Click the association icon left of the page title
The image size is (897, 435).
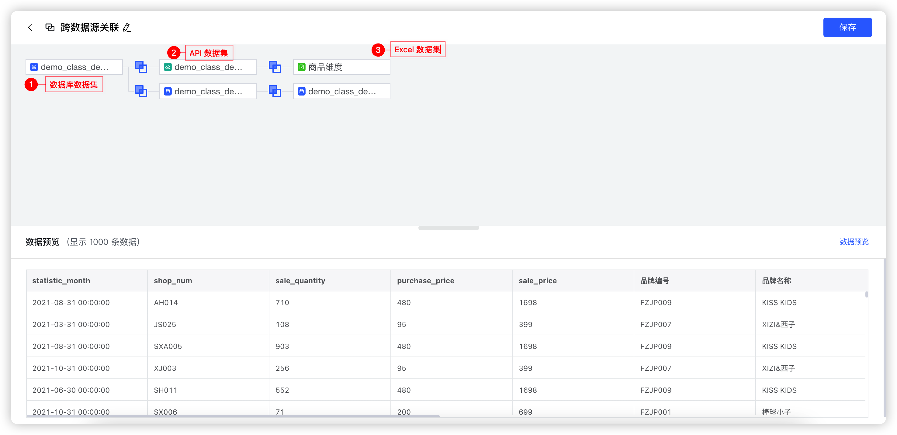(50, 27)
